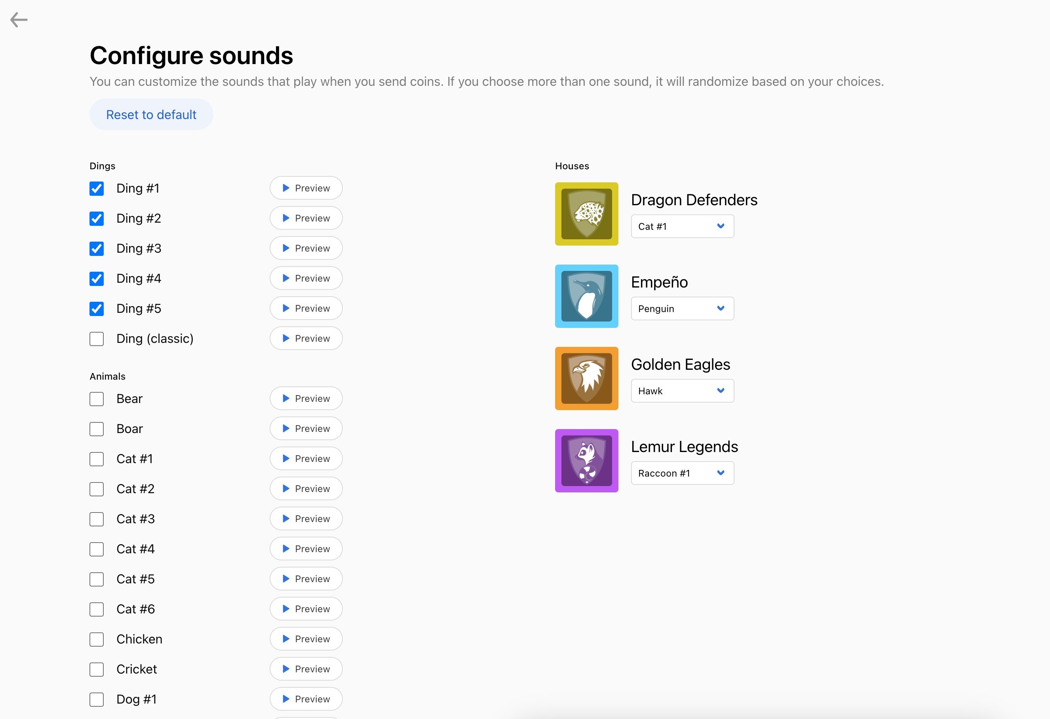
Task: Click the Reset to default button
Action: (151, 115)
